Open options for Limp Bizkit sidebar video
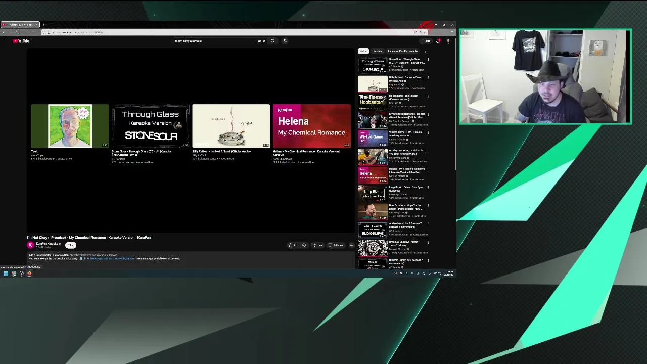The height and width of the screenshot is (364, 647). point(428,188)
